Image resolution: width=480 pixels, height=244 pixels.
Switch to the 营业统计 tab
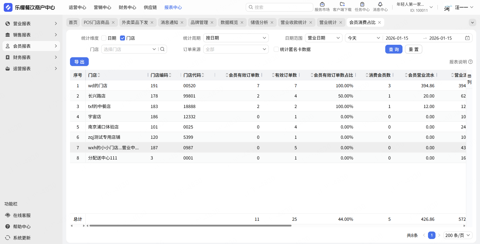pos(328,22)
